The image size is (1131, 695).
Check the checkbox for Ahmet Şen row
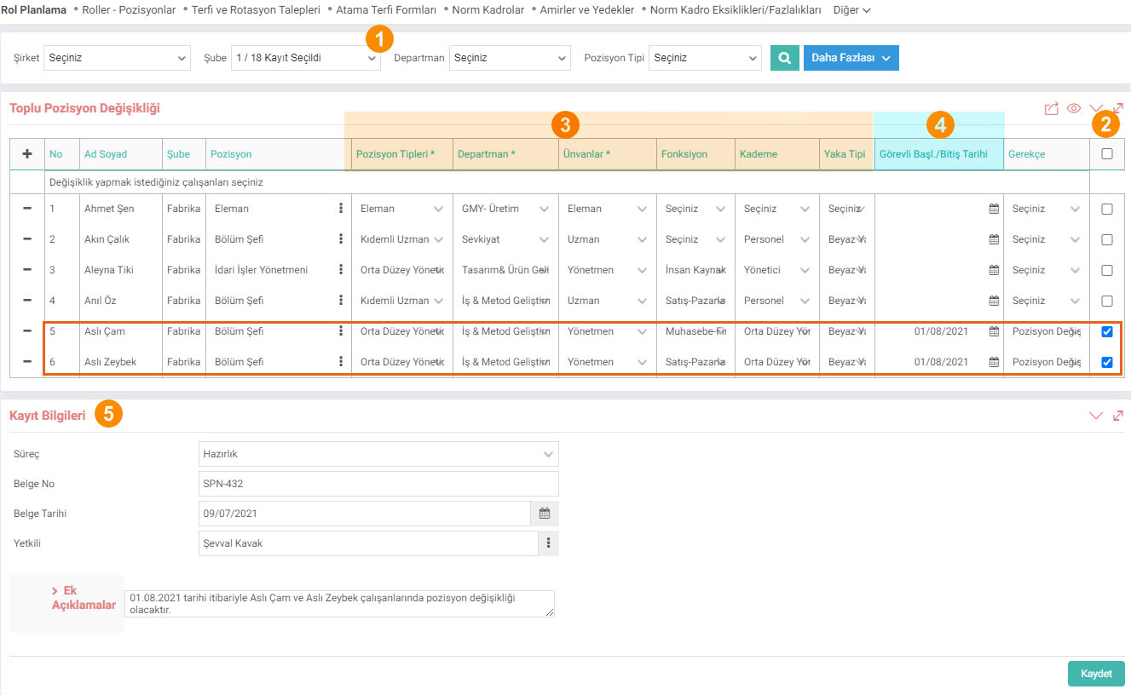[x=1107, y=209]
